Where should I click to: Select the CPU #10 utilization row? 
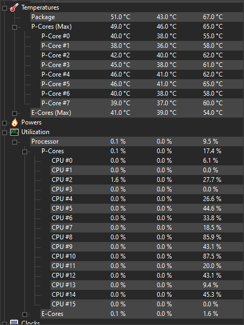(x=147, y=256)
